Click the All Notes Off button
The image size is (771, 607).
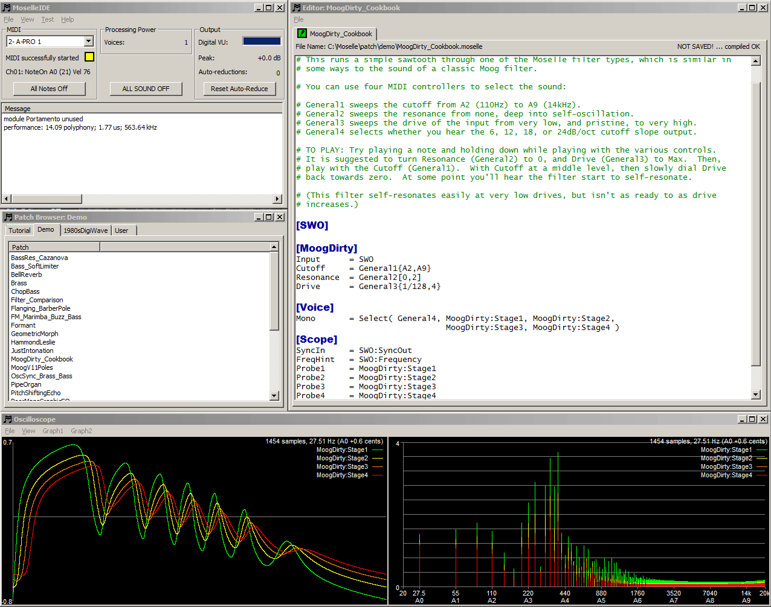point(50,89)
